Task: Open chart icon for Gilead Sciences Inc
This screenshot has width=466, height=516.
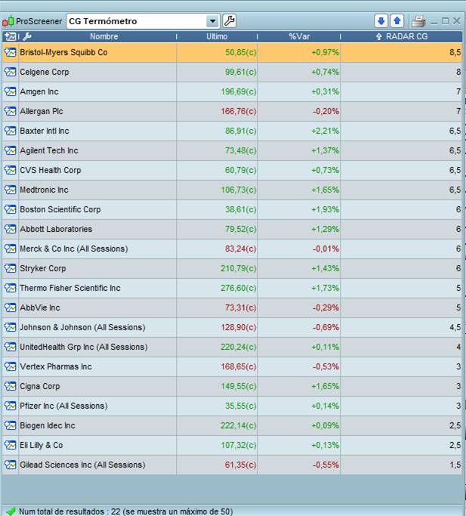Action: (x=11, y=465)
